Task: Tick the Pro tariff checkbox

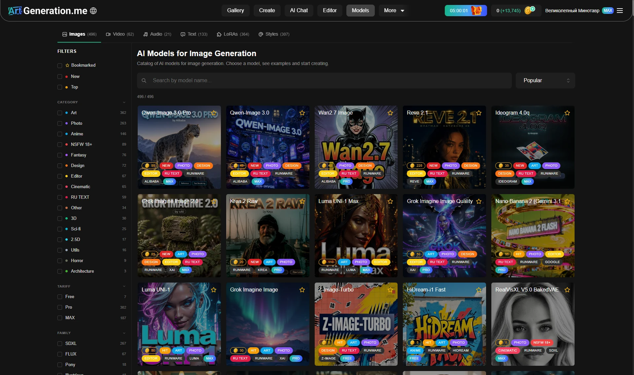Action: point(60,307)
